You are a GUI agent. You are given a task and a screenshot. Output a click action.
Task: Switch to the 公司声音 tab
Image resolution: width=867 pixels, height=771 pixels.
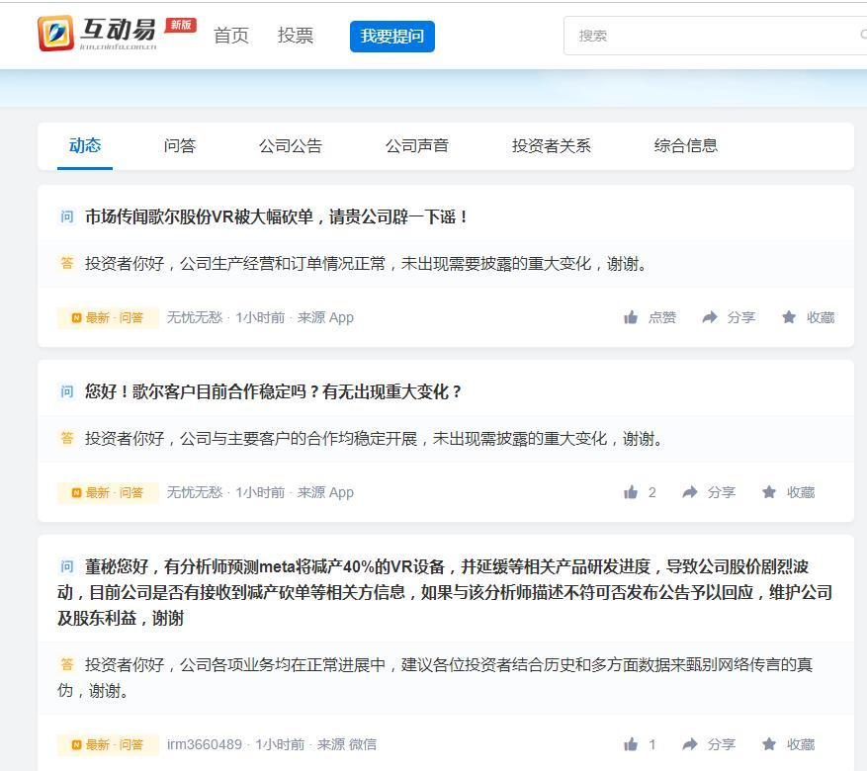coord(416,145)
